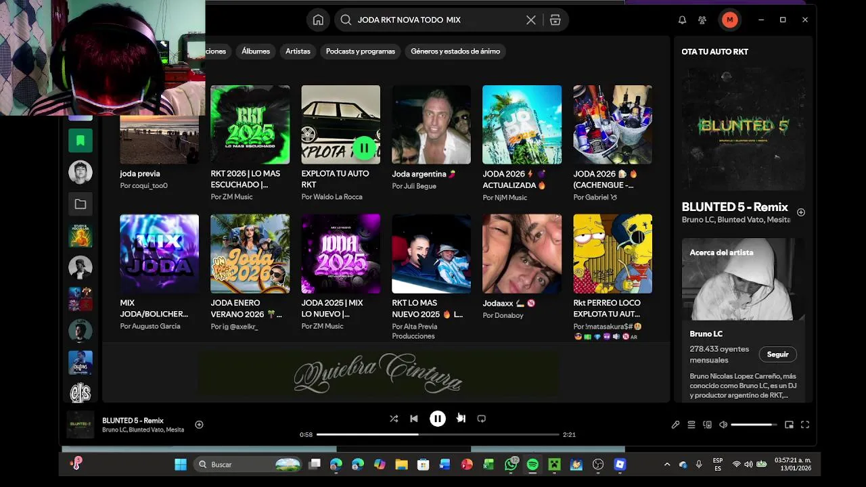This screenshot has height=487, width=866.
Task: Open Rkt PERREO LOCO playlist cover
Action: coord(612,254)
